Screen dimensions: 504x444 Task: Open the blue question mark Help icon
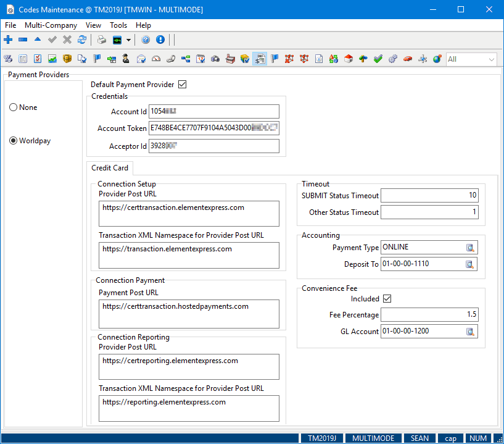146,40
